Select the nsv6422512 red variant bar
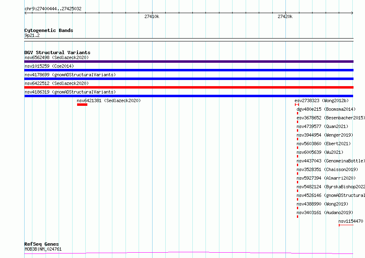365x258 pixels. click(189, 87)
